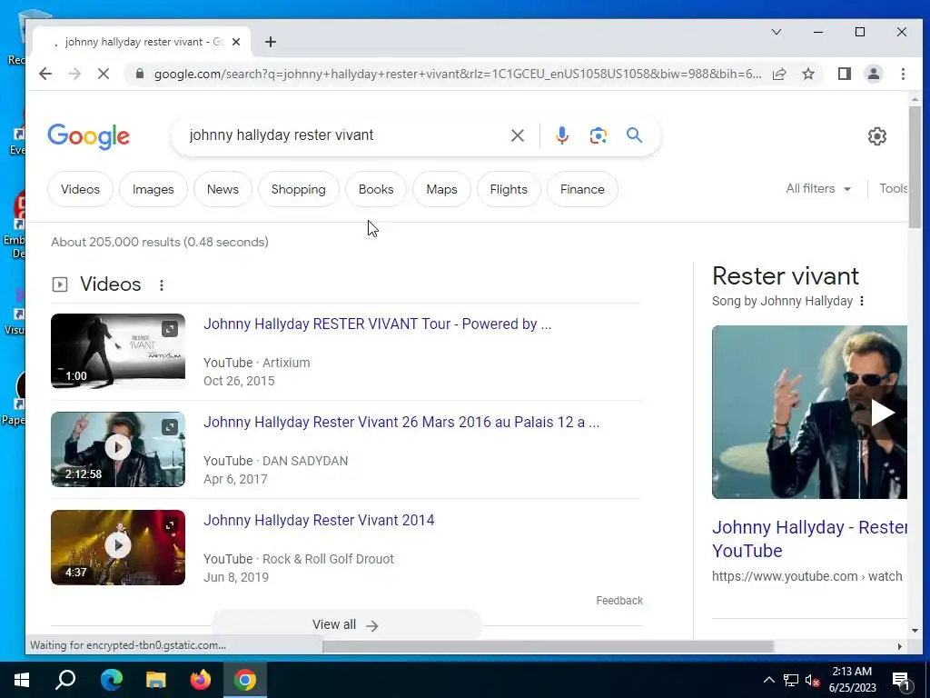Image resolution: width=930 pixels, height=698 pixels.
Task: Submit search with magnifying glass icon
Action: (x=634, y=135)
